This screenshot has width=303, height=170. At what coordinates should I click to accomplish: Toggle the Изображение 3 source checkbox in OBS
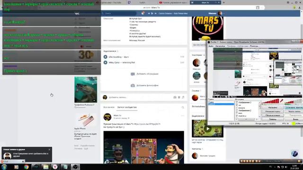237,102
